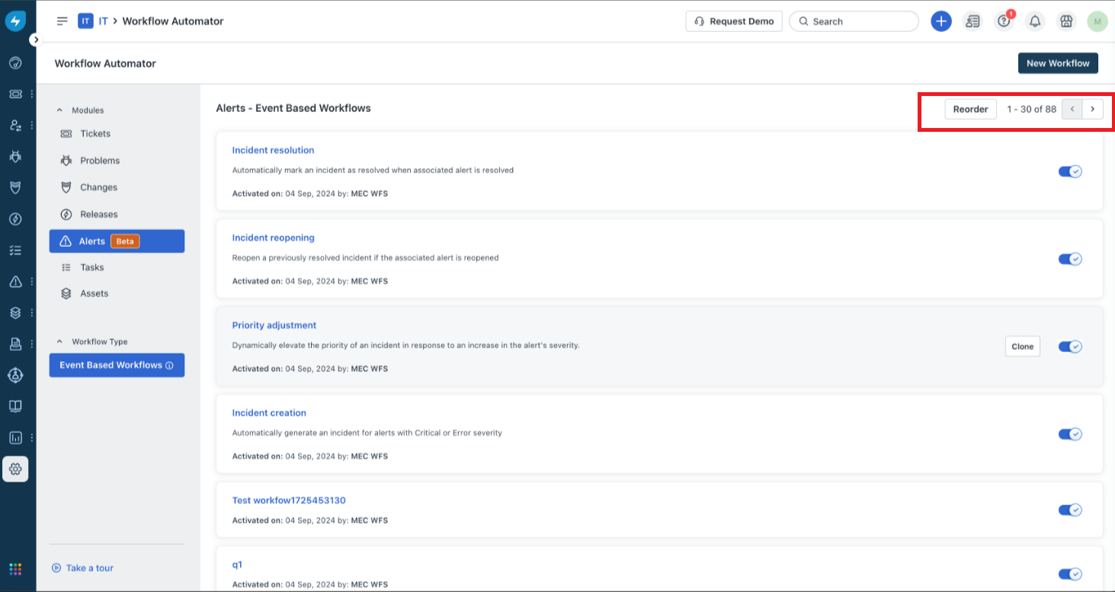Open three-dot submenu beside rail ticket icon
Screen dimensions: 1115x592
coord(32,94)
